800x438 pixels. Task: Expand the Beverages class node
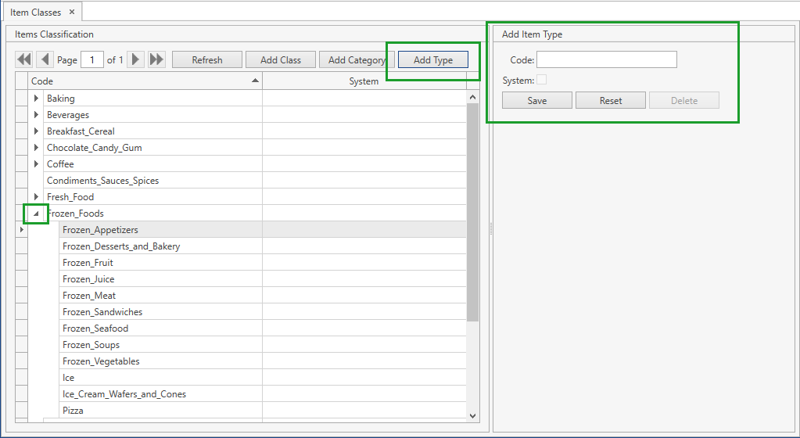pos(36,115)
